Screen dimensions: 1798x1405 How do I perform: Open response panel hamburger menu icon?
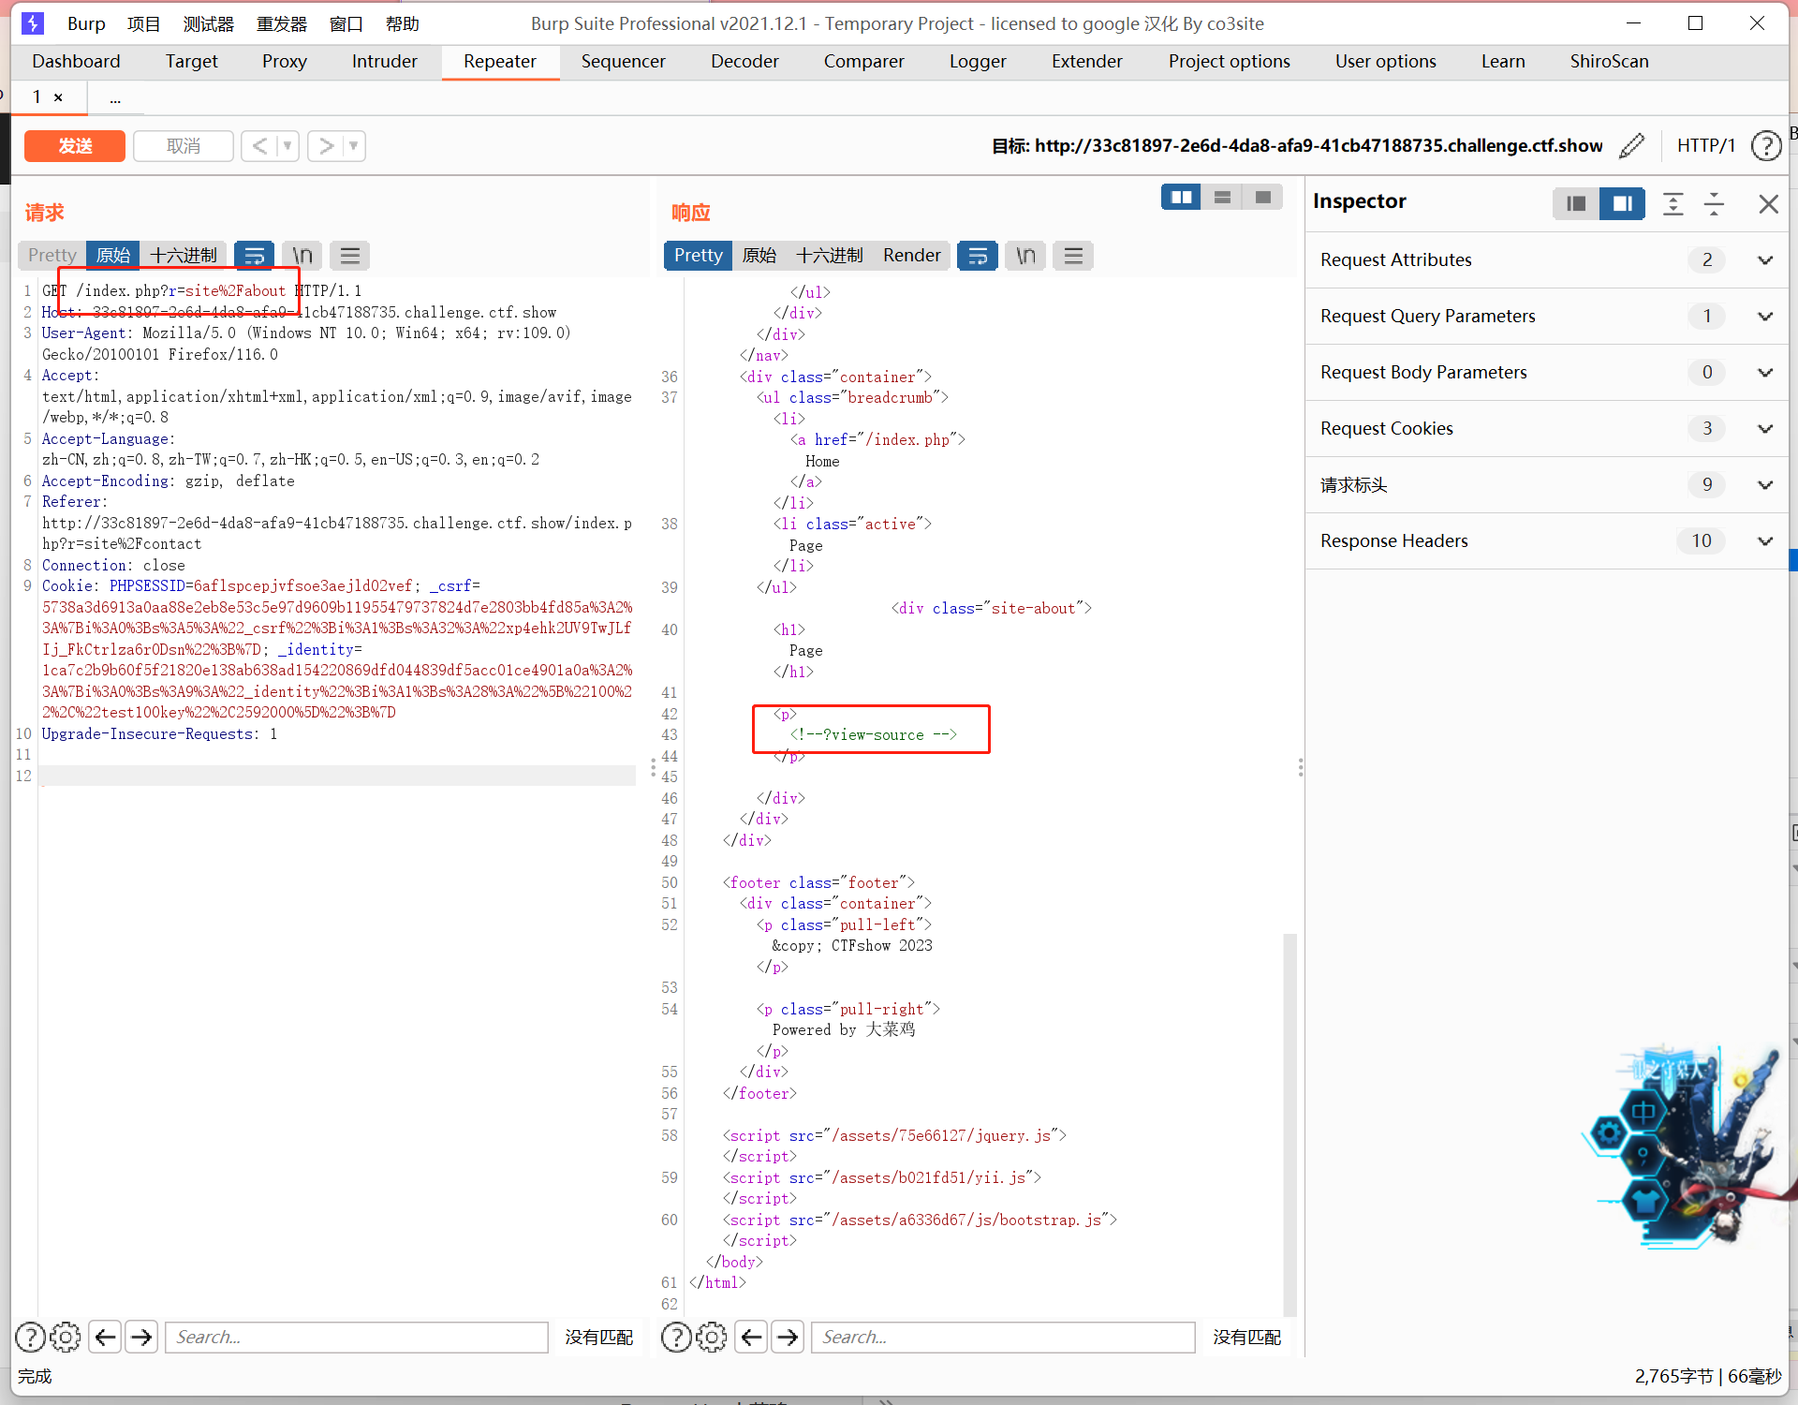(x=1073, y=256)
